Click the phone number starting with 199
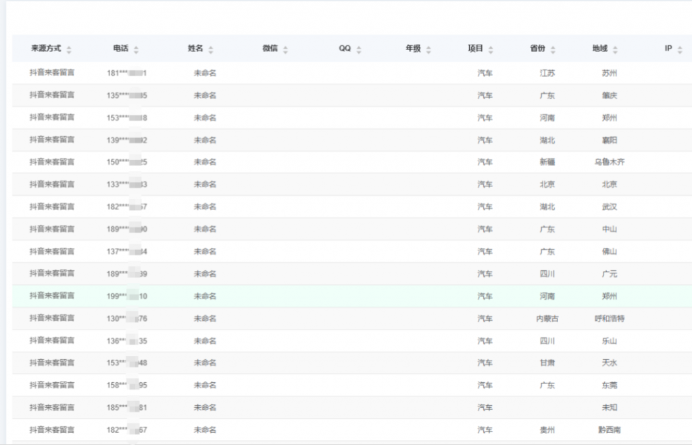Image resolution: width=692 pixels, height=445 pixels. [x=126, y=296]
